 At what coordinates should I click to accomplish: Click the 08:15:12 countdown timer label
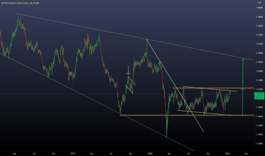click(259, 98)
